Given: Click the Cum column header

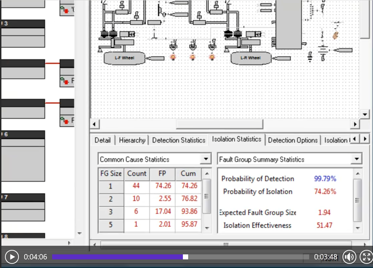Looking at the screenshot, I should pos(188,173).
